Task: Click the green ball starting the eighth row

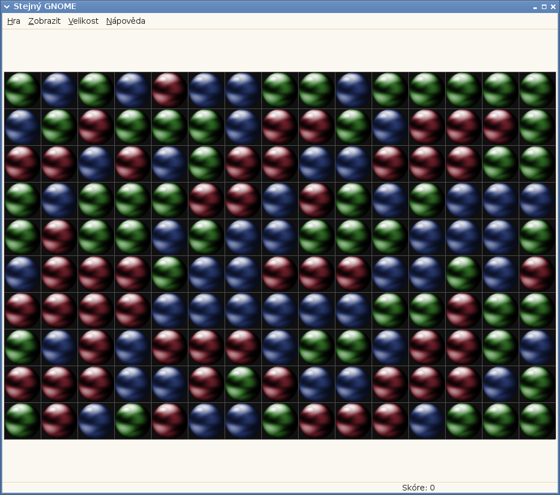Action: click(x=23, y=348)
